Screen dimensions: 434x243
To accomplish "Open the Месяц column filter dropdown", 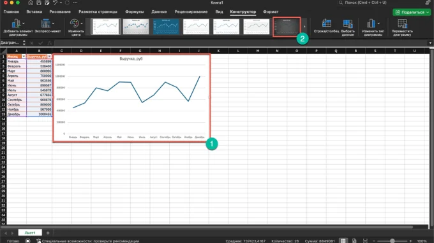I will [x=24, y=57].
